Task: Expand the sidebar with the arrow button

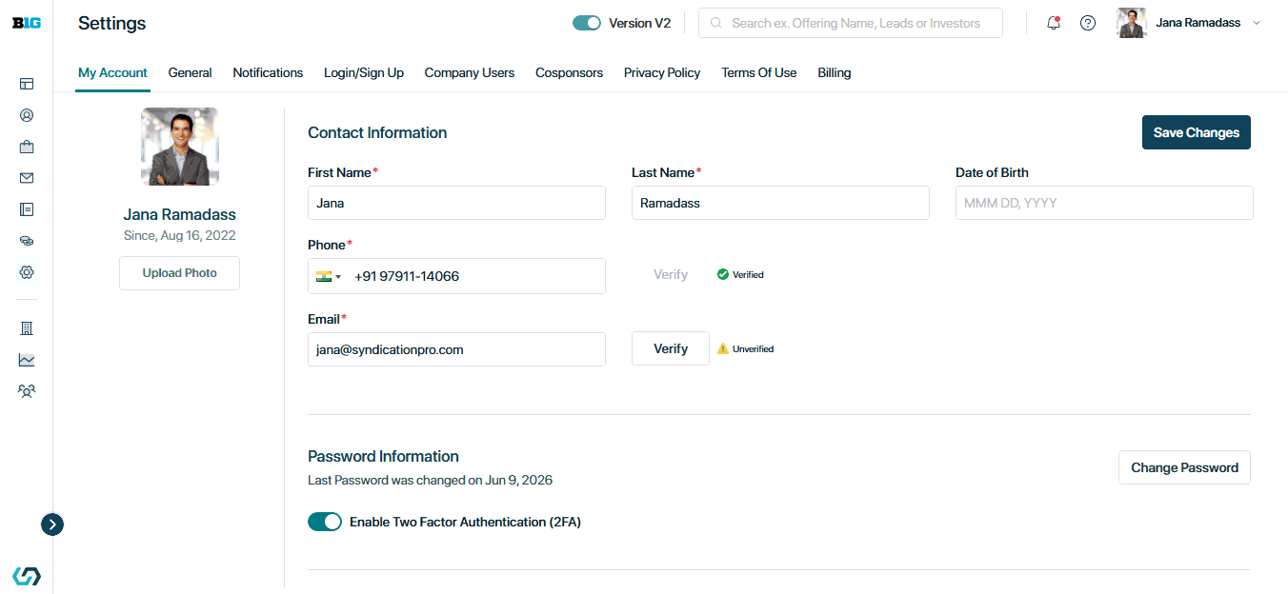Action: 52,524
